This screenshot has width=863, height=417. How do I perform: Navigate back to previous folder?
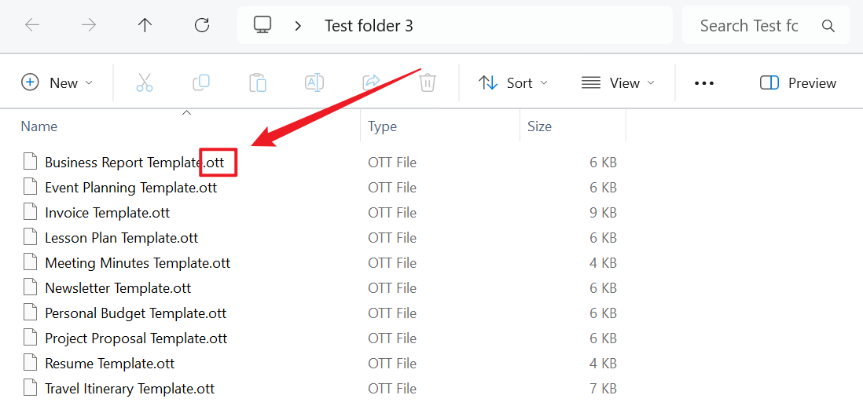coord(32,25)
